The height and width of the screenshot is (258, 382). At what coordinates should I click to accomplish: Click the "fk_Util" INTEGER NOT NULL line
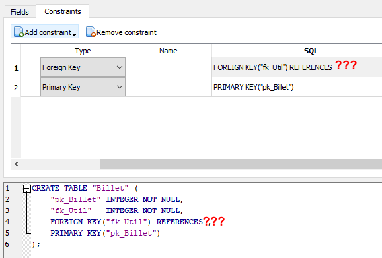coord(117,210)
